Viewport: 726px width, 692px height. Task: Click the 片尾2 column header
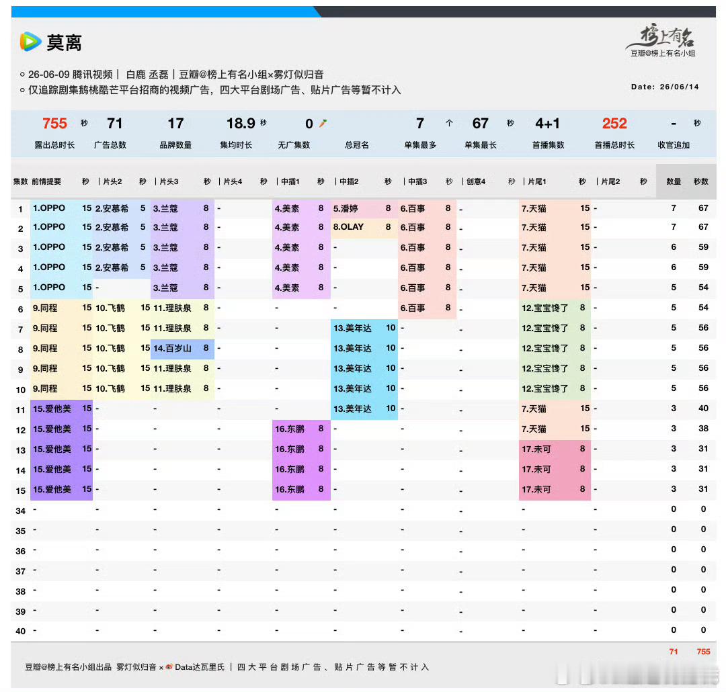pyautogui.click(x=610, y=181)
